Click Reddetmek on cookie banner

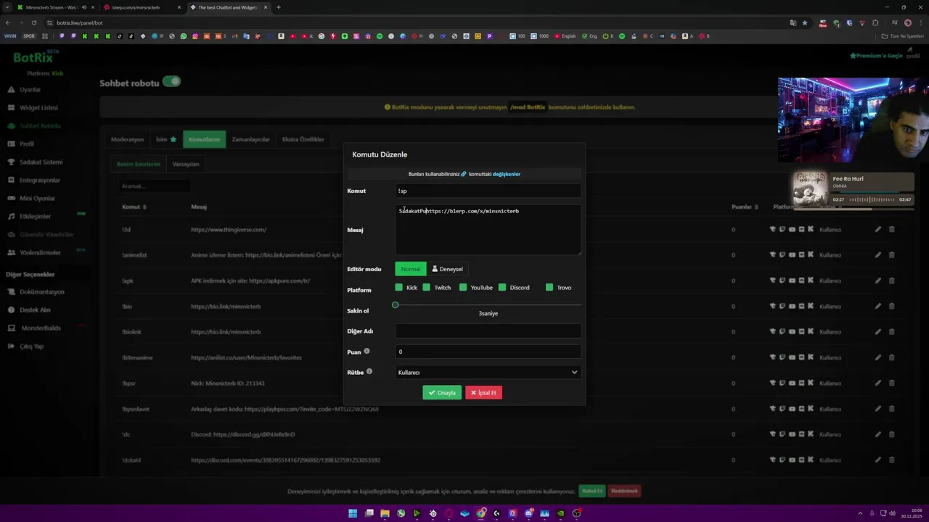click(624, 491)
